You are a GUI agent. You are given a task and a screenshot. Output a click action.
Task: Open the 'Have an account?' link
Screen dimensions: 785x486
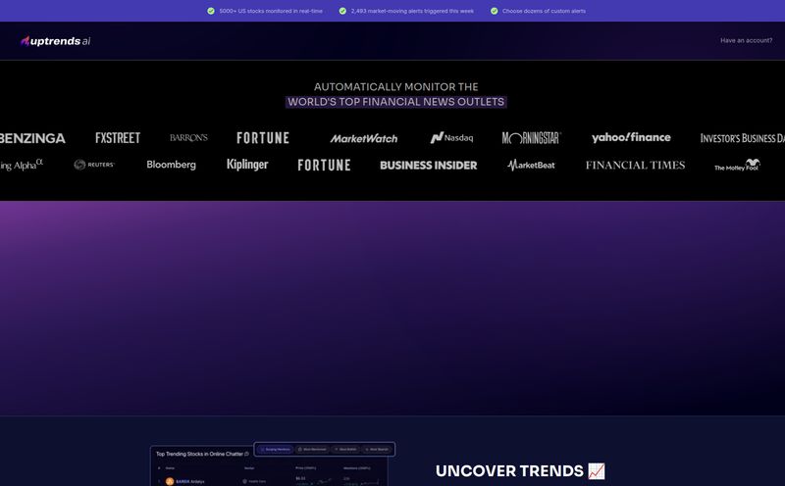(746, 40)
